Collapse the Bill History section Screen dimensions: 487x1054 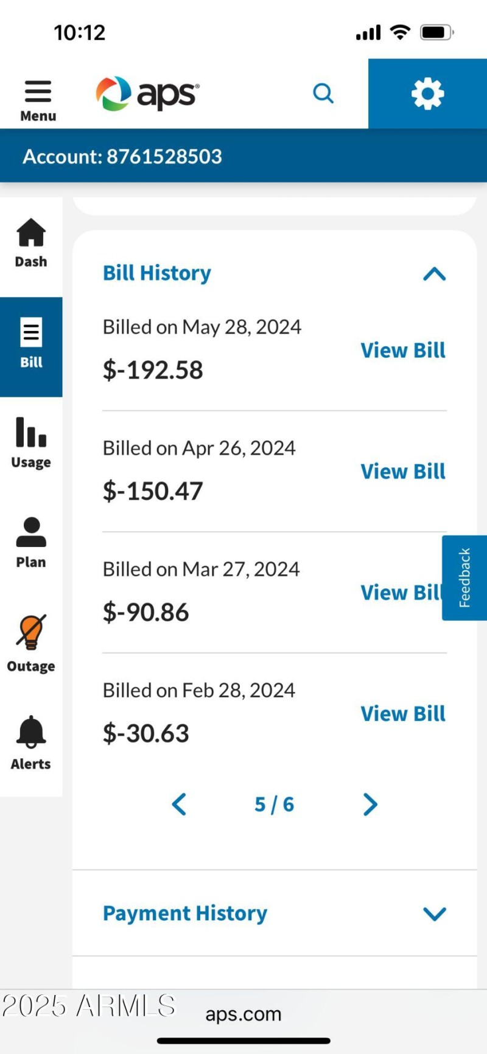434,274
